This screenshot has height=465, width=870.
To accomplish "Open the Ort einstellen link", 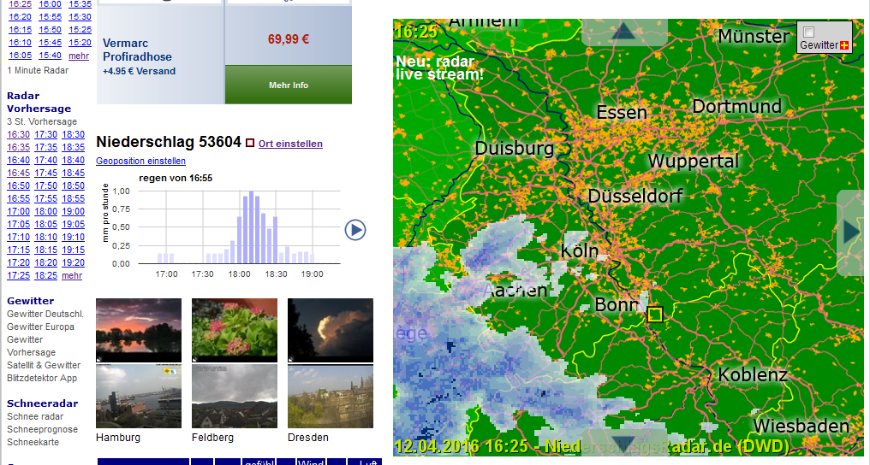I will click(290, 144).
